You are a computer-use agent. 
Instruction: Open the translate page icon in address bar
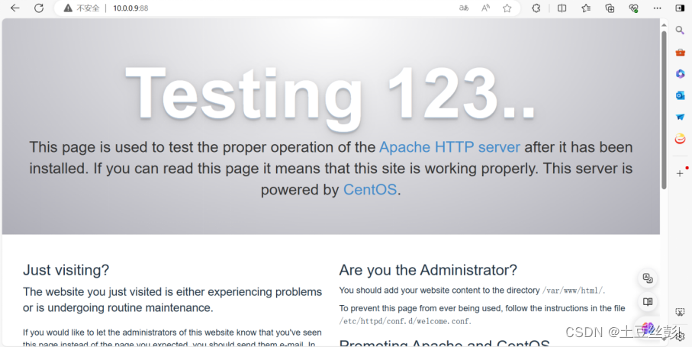click(x=464, y=8)
